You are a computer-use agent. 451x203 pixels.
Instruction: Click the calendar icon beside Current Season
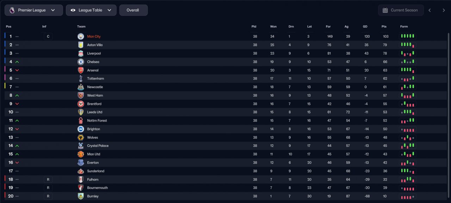click(385, 10)
